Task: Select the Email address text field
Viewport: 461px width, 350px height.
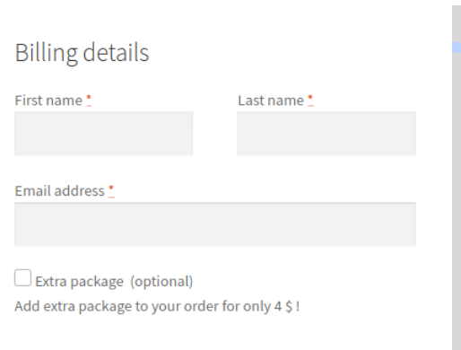Action: [x=215, y=224]
